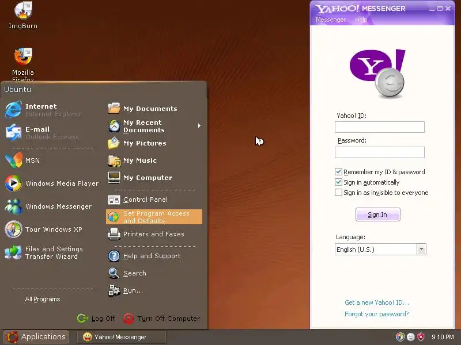Click Turn Off Computer button
The width and height of the screenshot is (461, 345).
tap(161, 319)
